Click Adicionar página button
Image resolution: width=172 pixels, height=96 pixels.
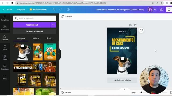pyautogui.click(x=122, y=80)
